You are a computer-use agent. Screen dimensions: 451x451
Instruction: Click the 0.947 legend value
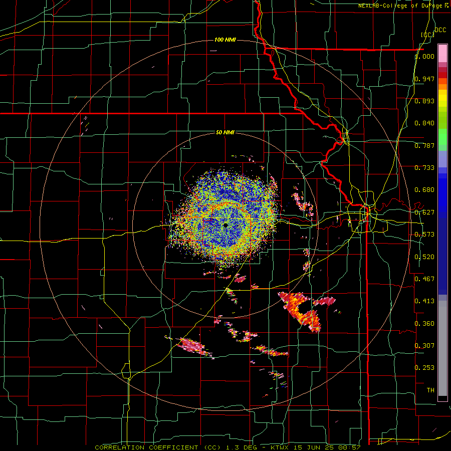pos(424,79)
